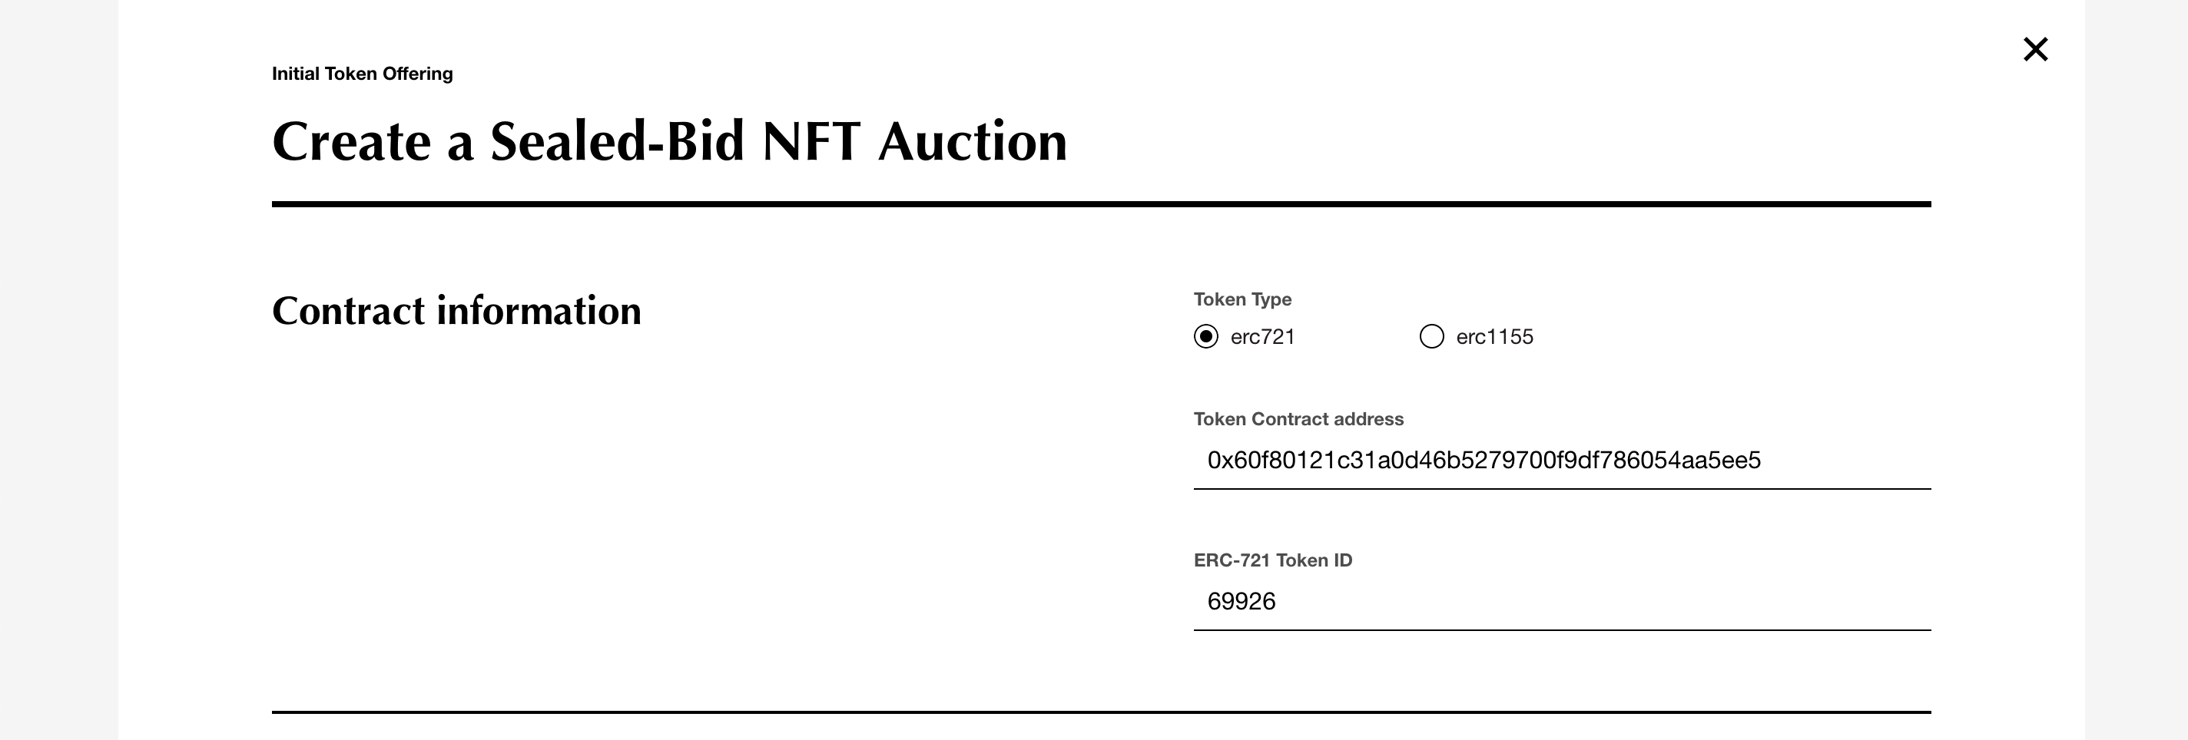The width and height of the screenshot is (2188, 740).
Task: Click the underline of the Token ID field
Action: pos(1561,629)
